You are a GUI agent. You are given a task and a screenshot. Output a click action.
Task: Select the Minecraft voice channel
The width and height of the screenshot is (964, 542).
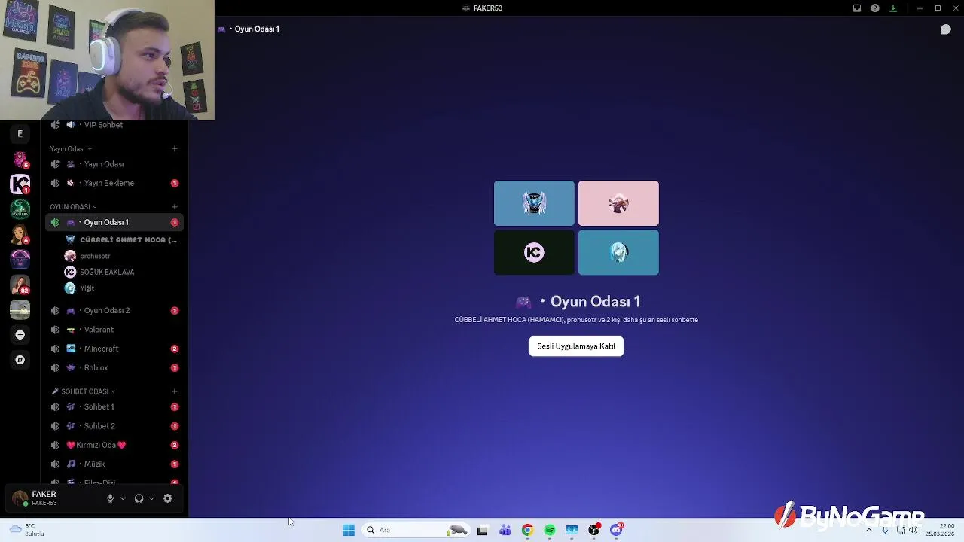click(113, 349)
